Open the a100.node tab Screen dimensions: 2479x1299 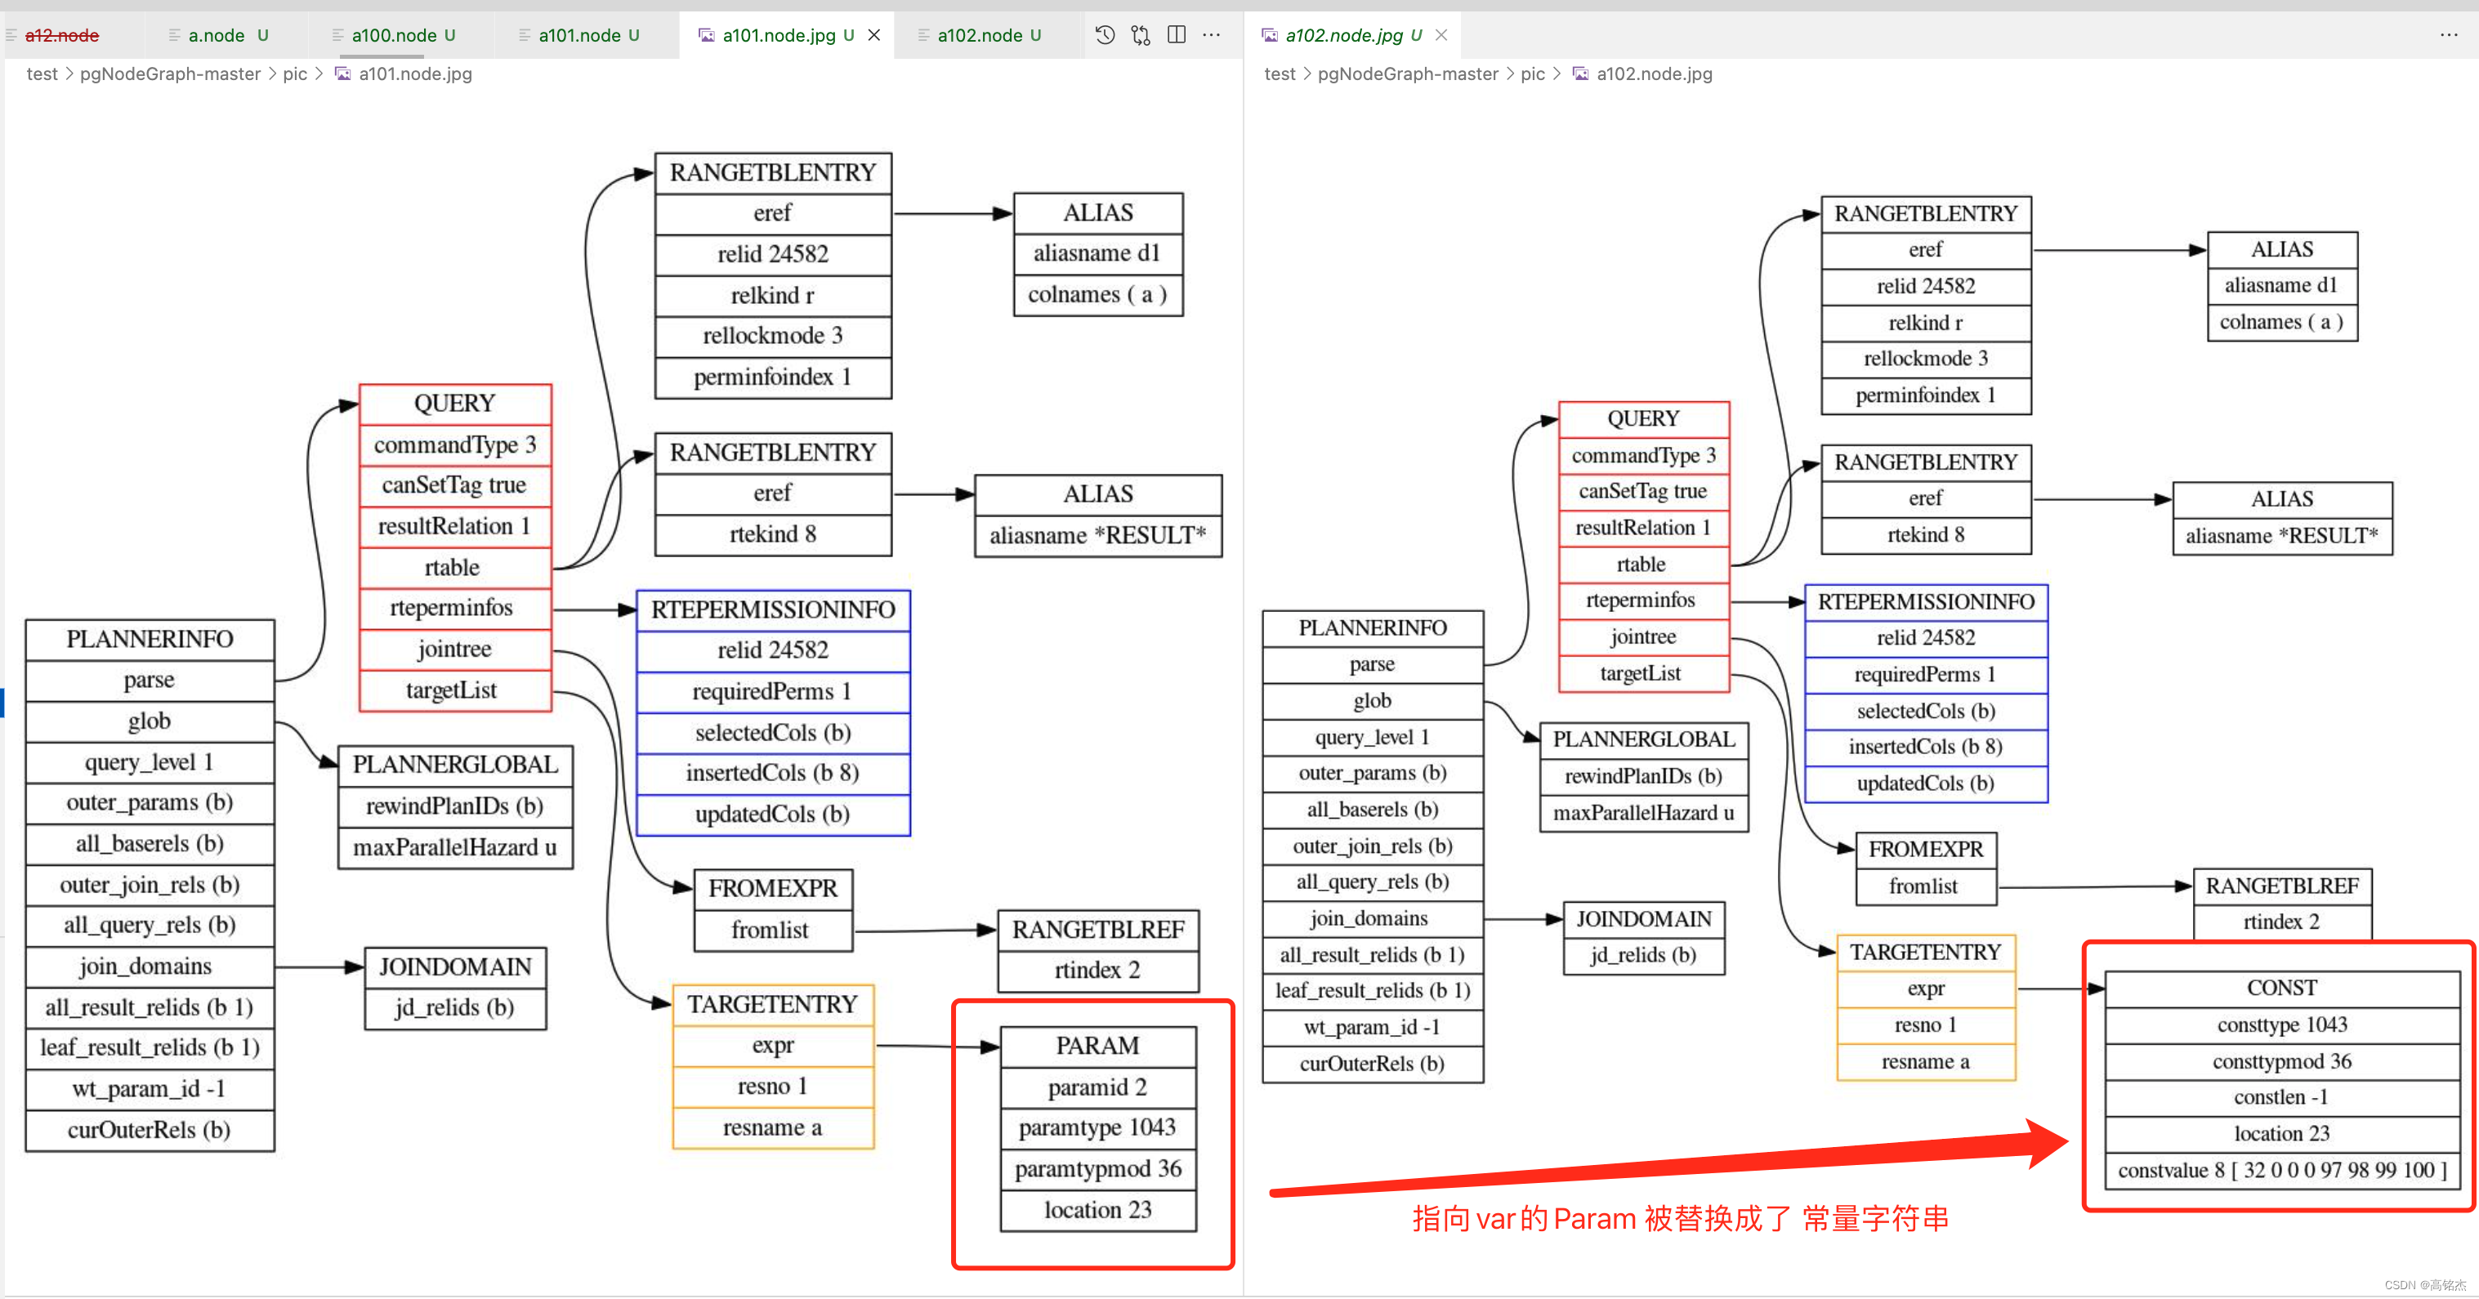click(394, 36)
